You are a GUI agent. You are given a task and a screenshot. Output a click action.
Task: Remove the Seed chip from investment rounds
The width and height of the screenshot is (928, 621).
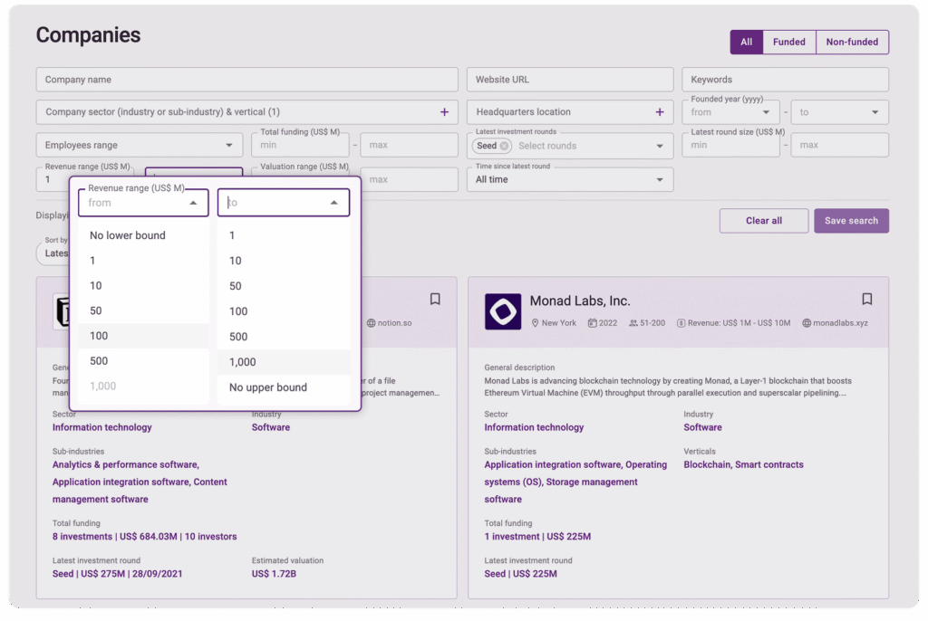pyautogui.click(x=505, y=146)
